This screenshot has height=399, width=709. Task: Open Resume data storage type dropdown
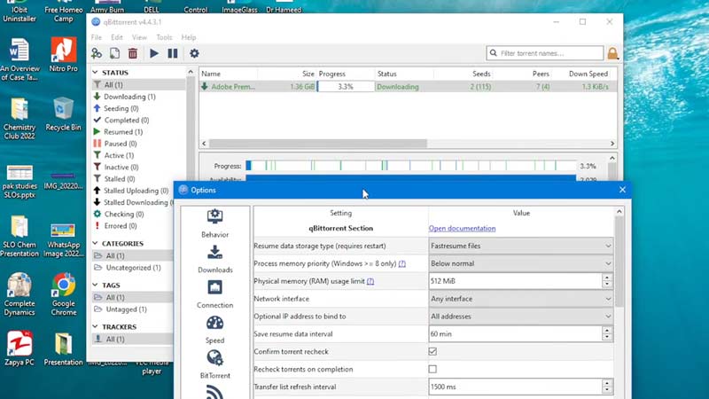521,246
